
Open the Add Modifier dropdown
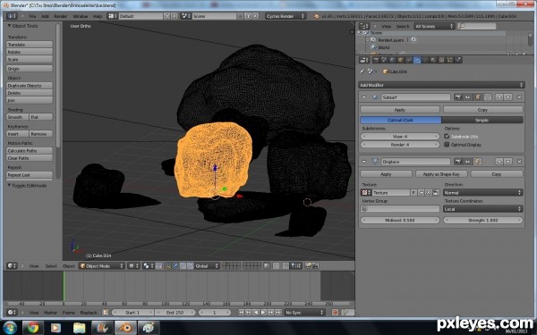coord(441,85)
